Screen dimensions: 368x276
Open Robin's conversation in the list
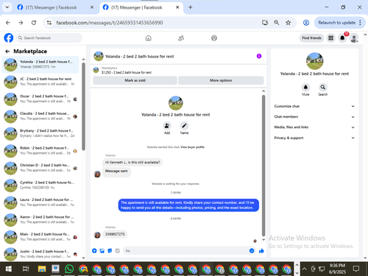[x=40, y=151]
